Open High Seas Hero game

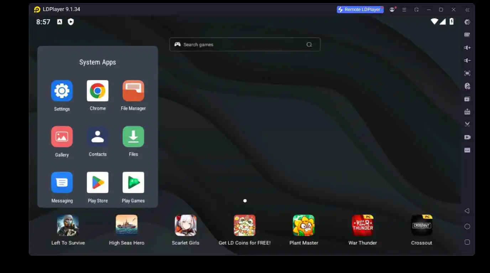click(x=127, y=225)
